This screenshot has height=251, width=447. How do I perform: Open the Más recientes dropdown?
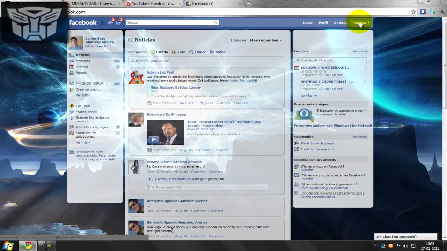click(x=266, y=40)
